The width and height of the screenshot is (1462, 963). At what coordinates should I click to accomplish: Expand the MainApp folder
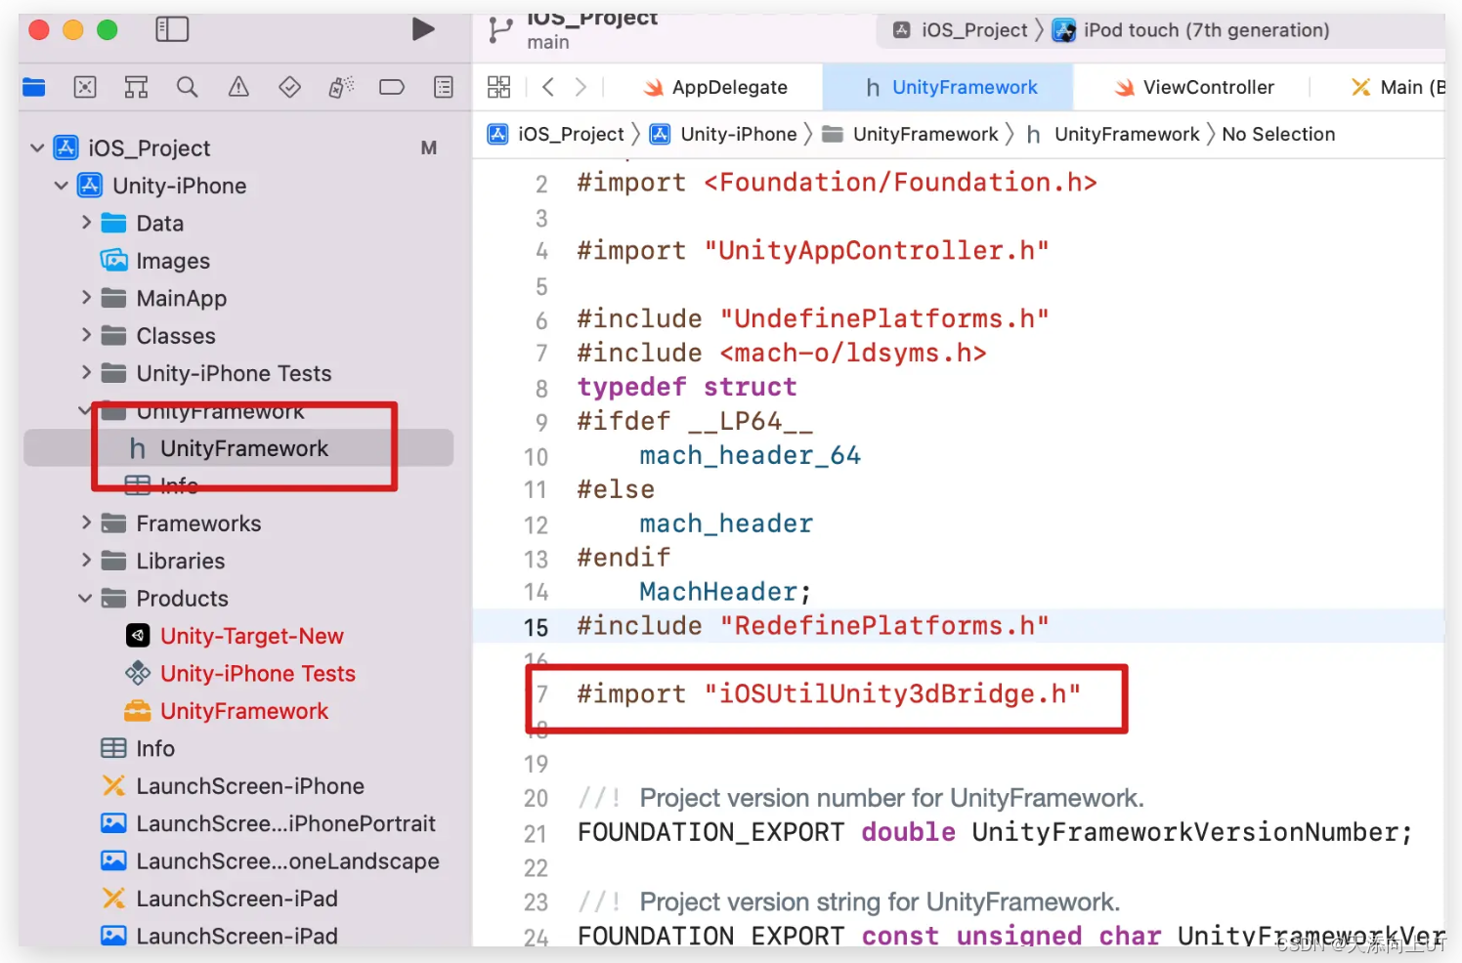click(86, 298)
